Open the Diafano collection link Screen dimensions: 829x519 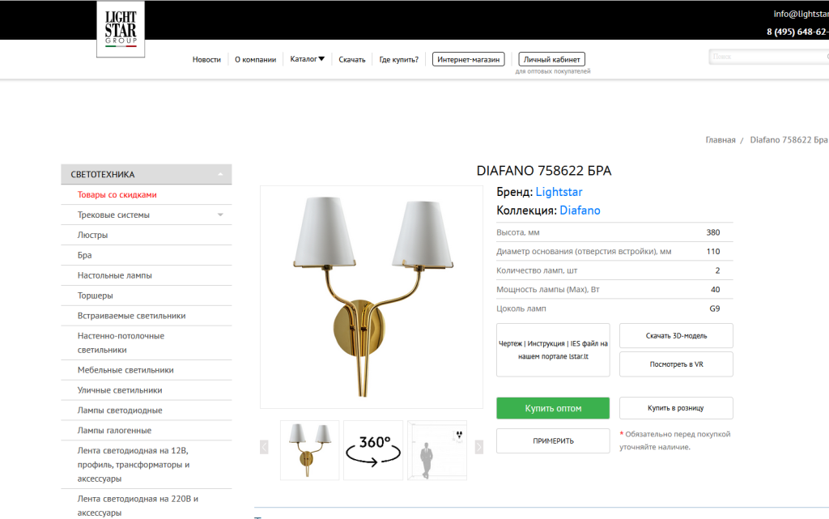point(580,211)
